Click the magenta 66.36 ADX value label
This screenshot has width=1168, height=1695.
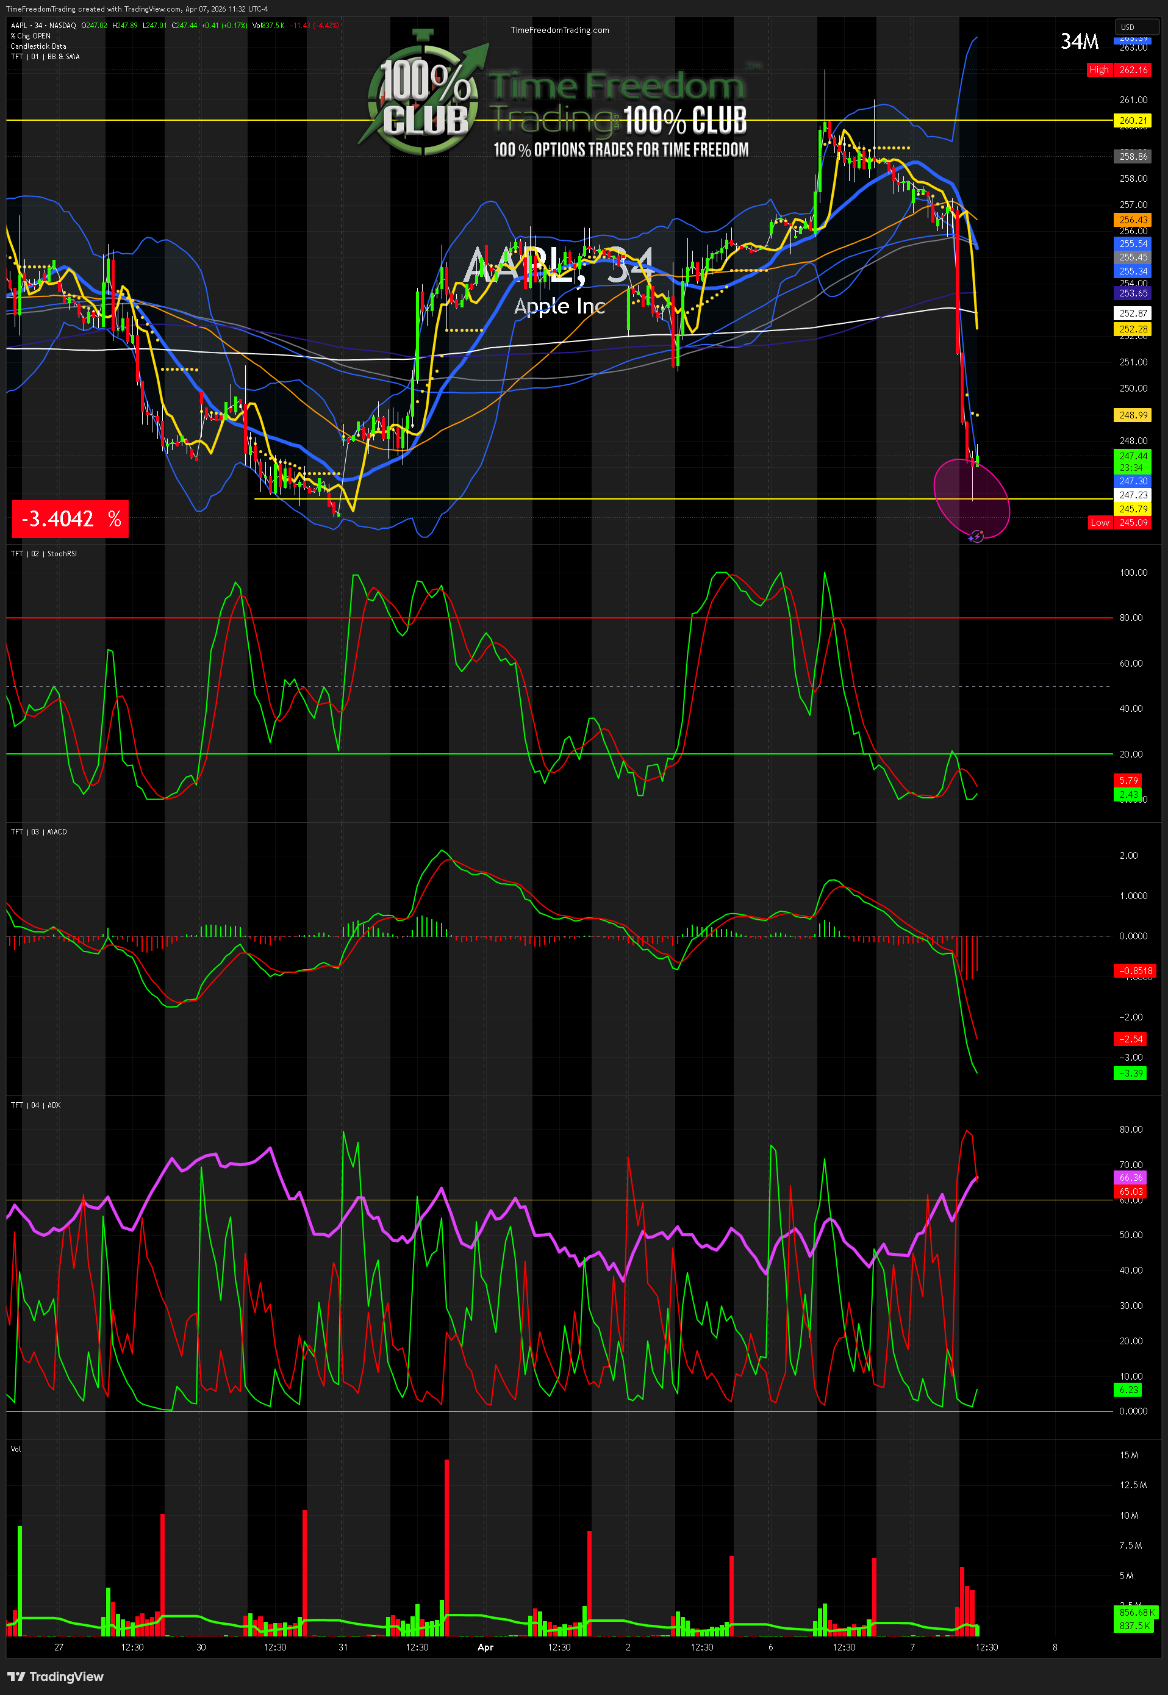(x=1131, y=1178)
